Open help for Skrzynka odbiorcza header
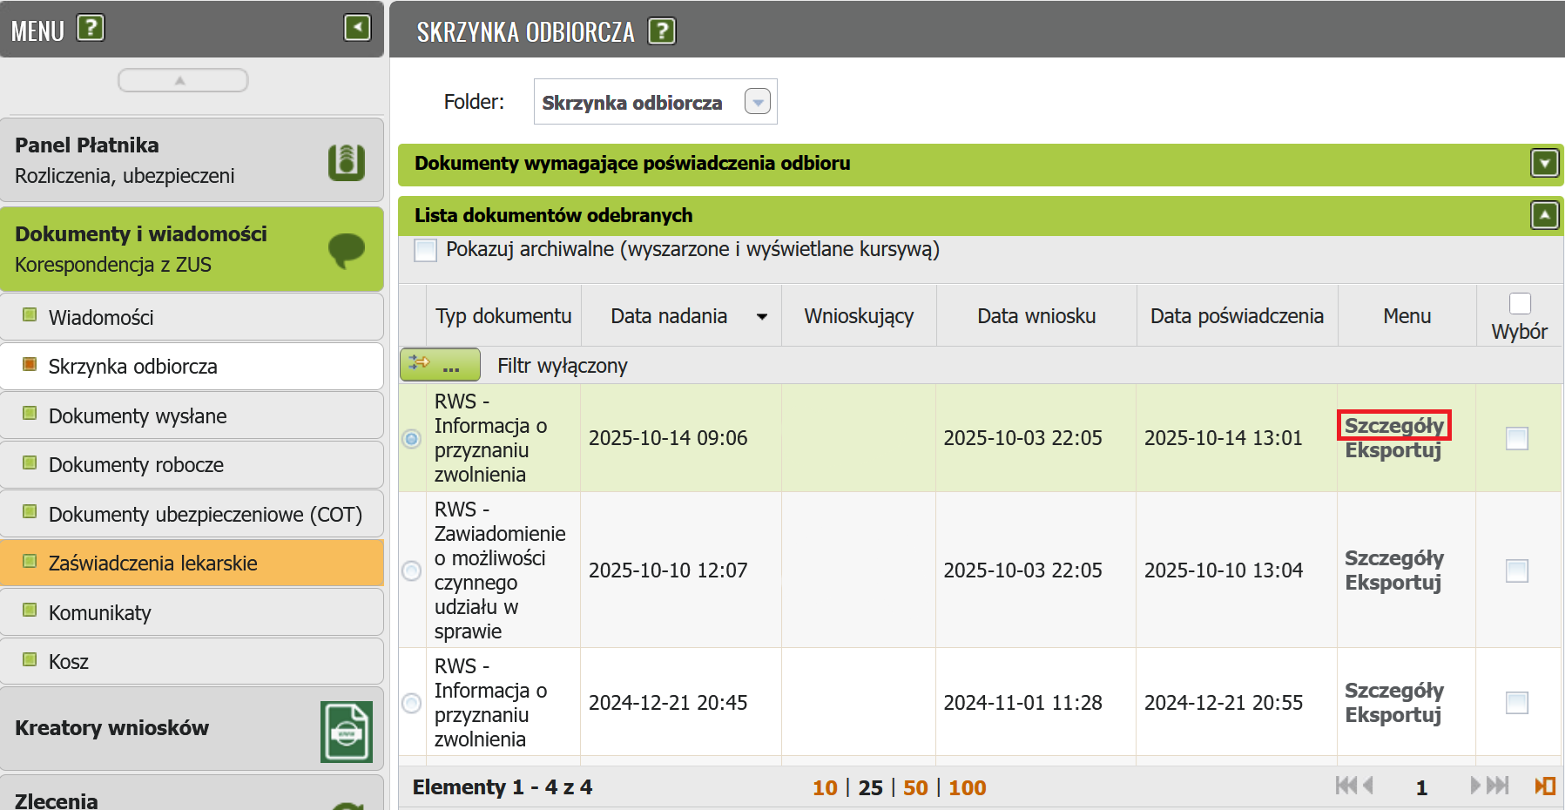 (662, 32)
